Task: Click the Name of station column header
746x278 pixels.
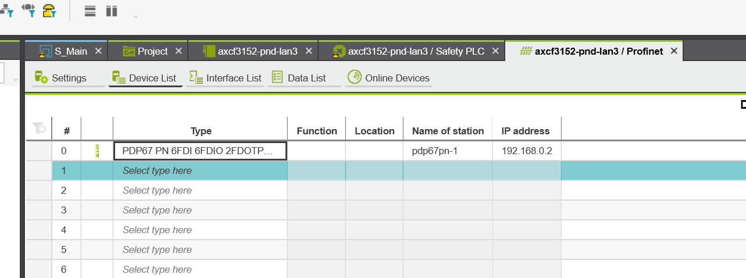Action: 448,131
